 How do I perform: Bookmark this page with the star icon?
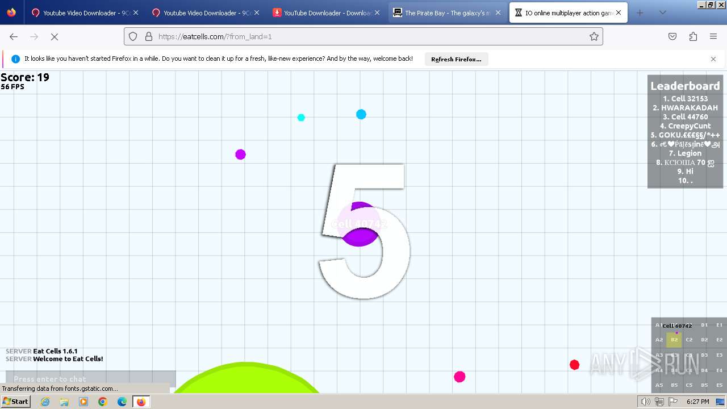594,36
